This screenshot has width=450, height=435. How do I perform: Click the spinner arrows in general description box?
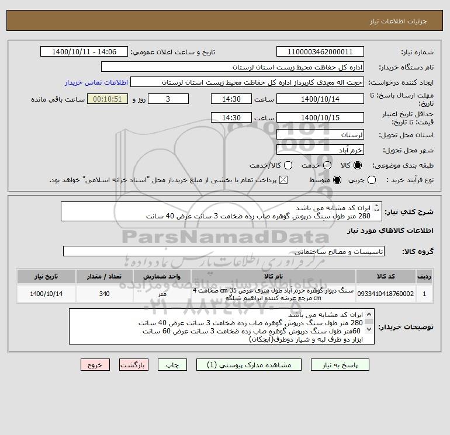[x=377, y=208]
